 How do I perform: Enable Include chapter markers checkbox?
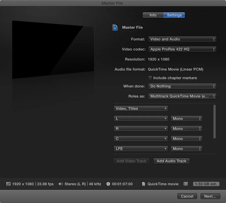pos(150,78)
